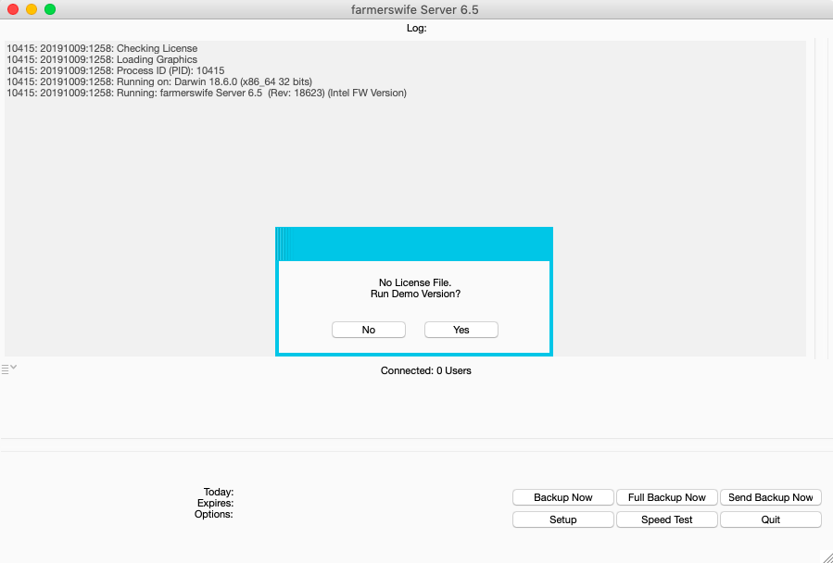The image size is (833, 563).
Task: Click the Backup Now button
Action: click(563, 497)
